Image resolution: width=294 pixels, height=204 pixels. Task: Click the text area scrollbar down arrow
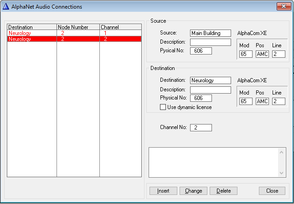pos(281,173)
